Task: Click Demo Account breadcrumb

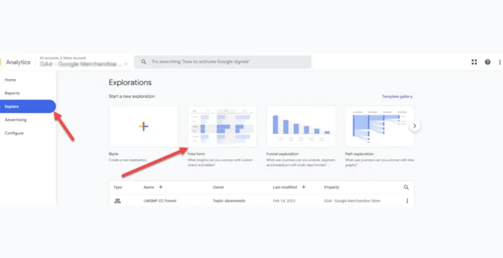Action: tap(75, 58)
